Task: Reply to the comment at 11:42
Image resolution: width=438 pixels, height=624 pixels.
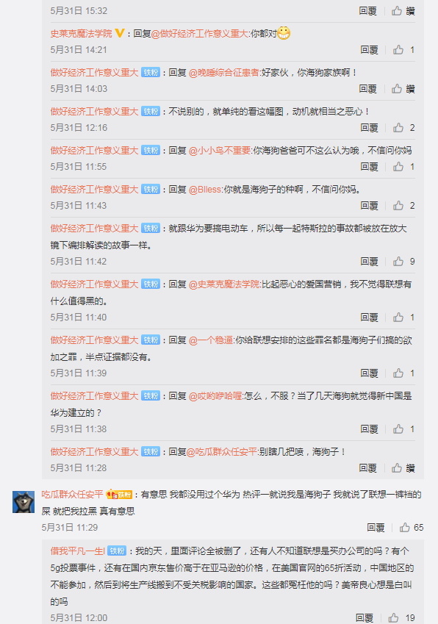Action: 369,262
